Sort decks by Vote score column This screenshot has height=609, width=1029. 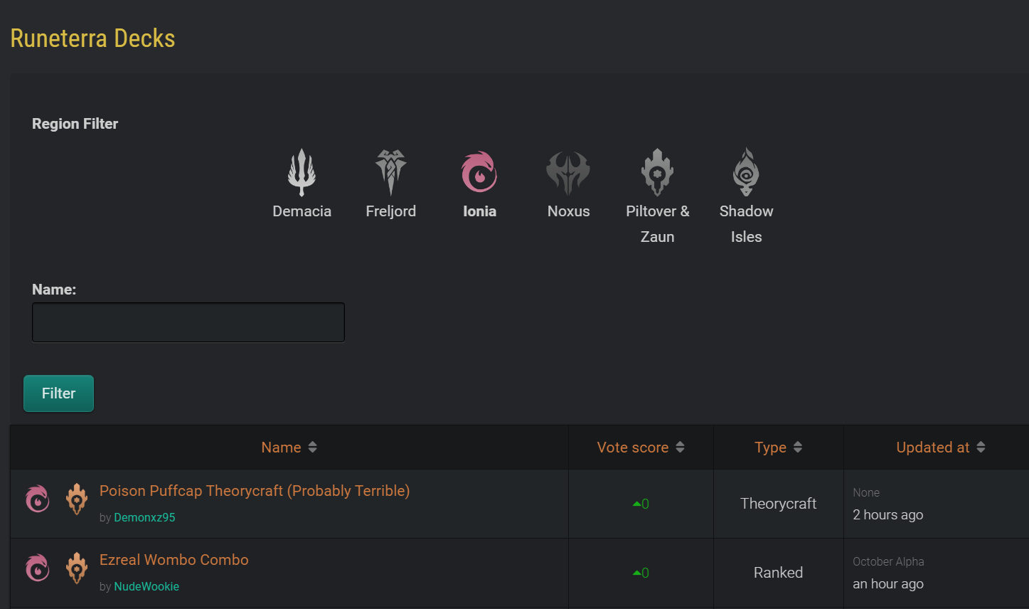pos(640,448)
